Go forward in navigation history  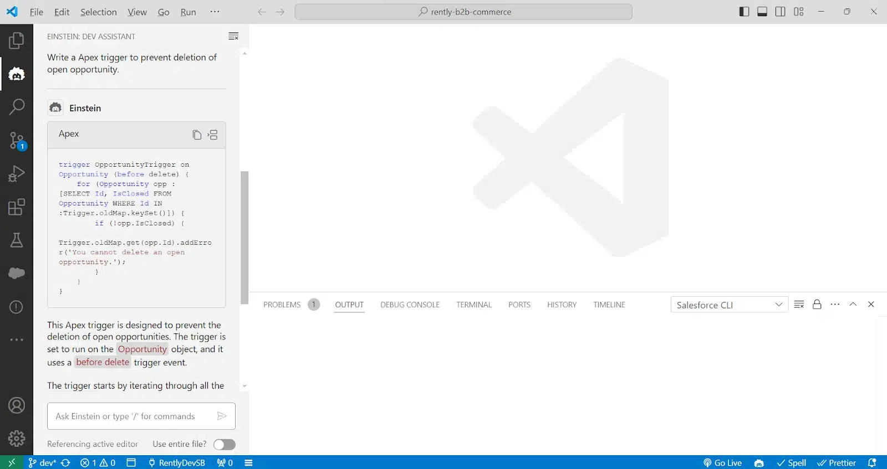280,12
